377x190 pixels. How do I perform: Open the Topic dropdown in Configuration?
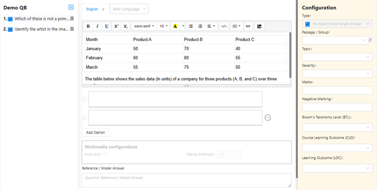pos(337,57)
